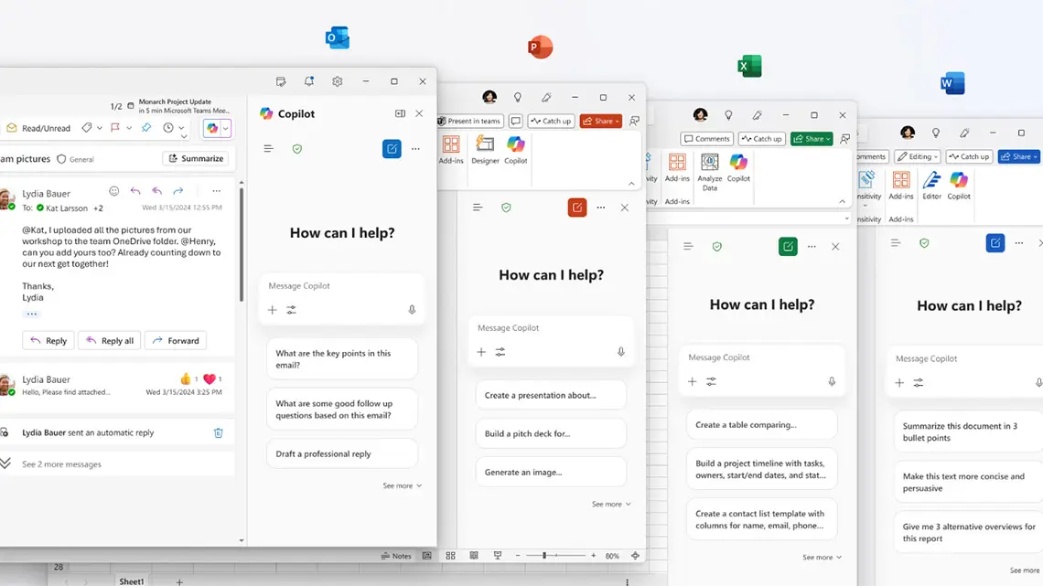Screen dimensions: 1043x586
Task: Delete the automatic reply message
Action: pos(218,433)
